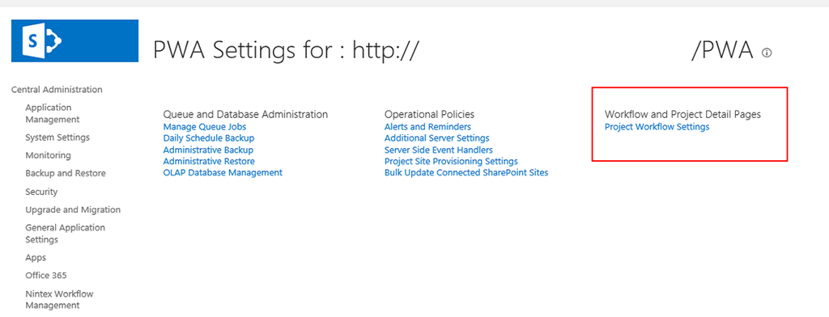Click the info icon beside /PWA
Image resolution: width=829 pixels, height=317 pixels.
click(767, 53)
